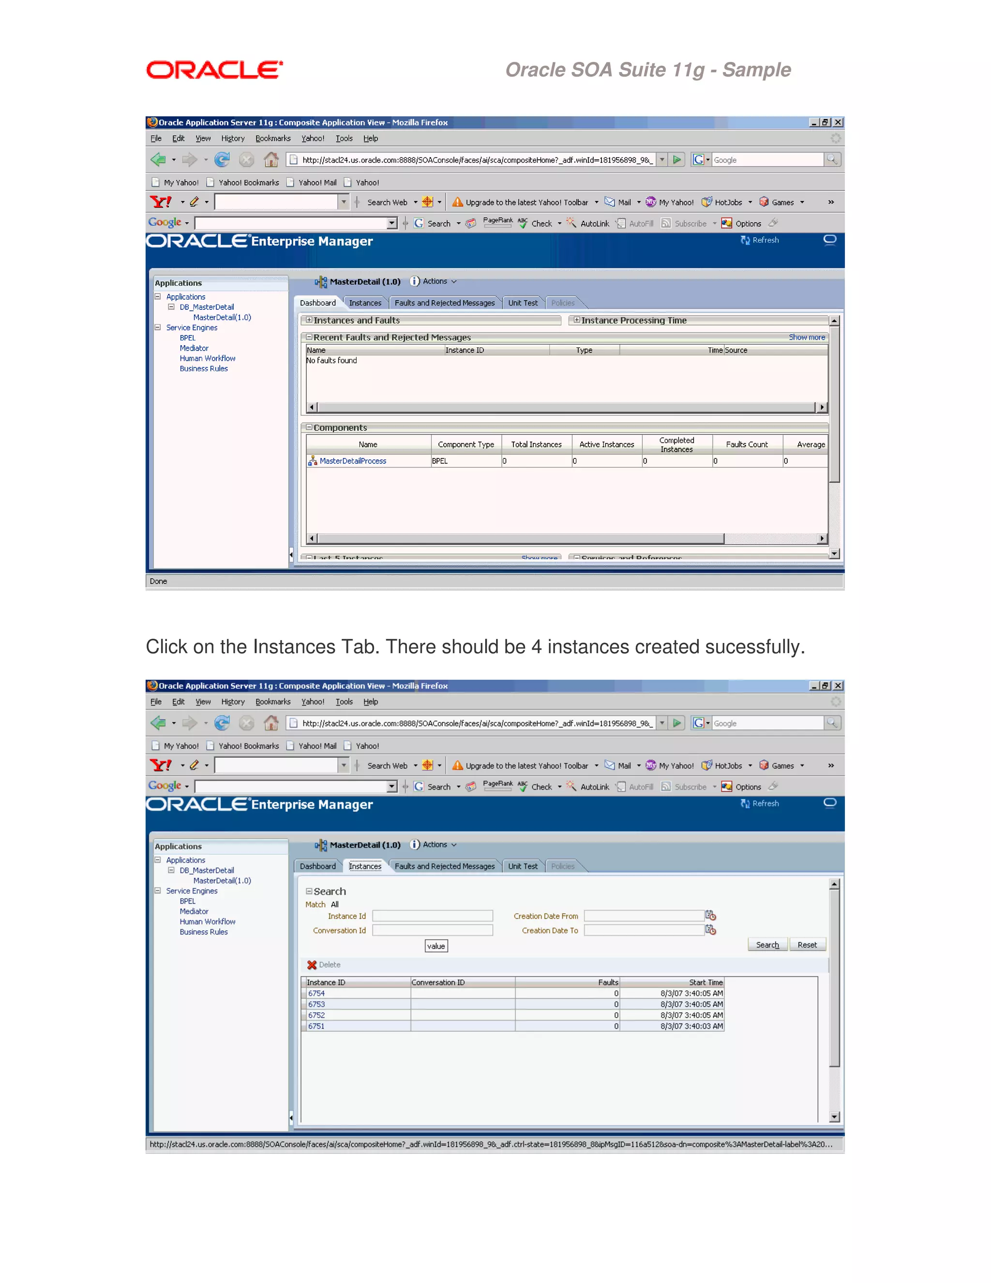Click Reload icon in lower Firefox window
Screen dimensions: 991x1283
[x=222, y=722]
